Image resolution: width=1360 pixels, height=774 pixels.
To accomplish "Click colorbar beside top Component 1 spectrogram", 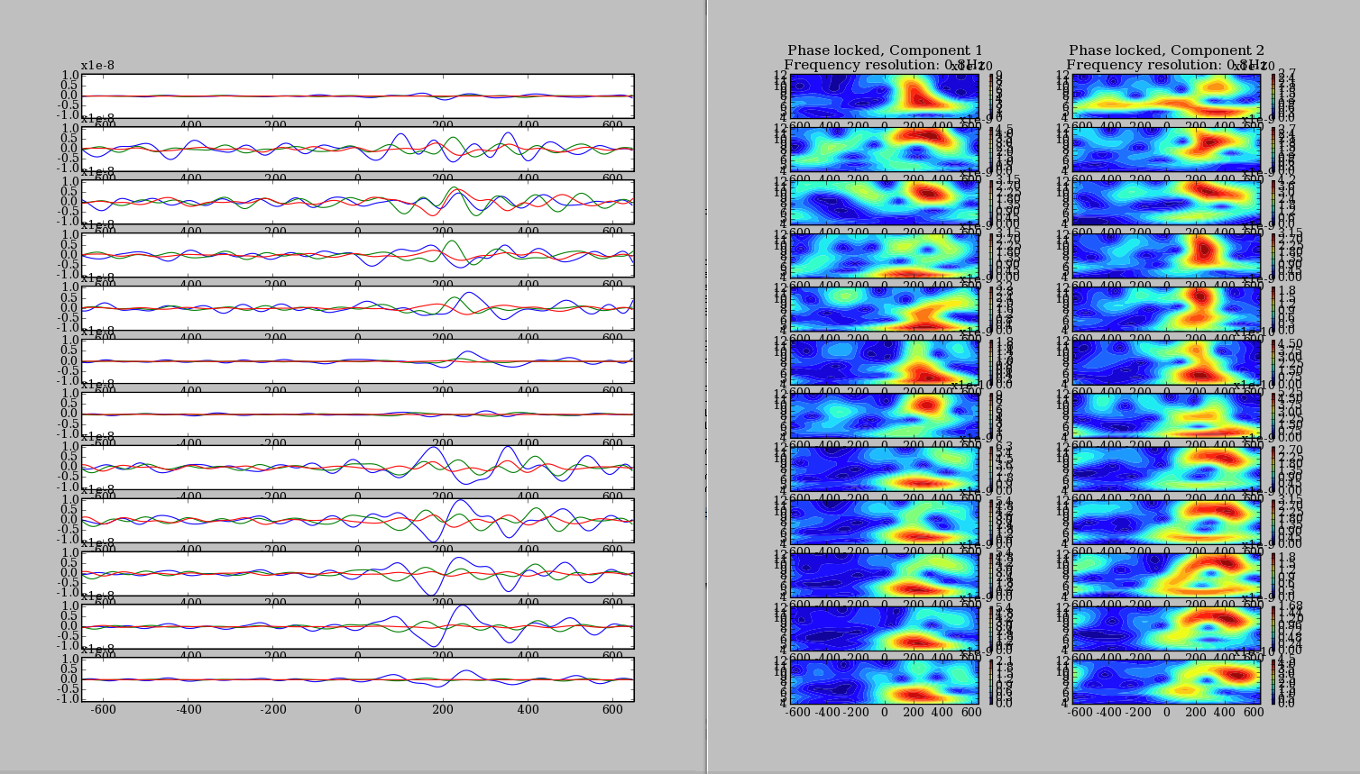I will click(x=990, y=96).
